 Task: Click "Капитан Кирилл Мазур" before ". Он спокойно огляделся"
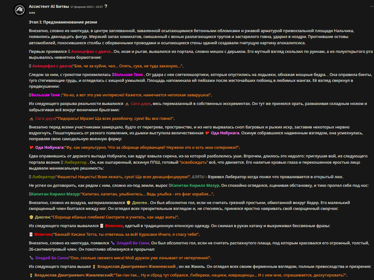(x=195, y=186)
